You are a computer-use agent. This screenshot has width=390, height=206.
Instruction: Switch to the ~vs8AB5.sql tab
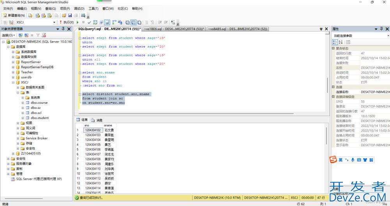238,29
